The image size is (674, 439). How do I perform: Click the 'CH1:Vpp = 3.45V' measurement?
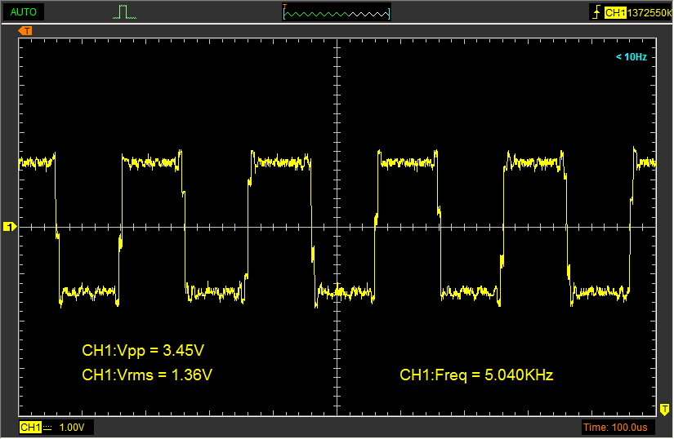pos(143,351)
